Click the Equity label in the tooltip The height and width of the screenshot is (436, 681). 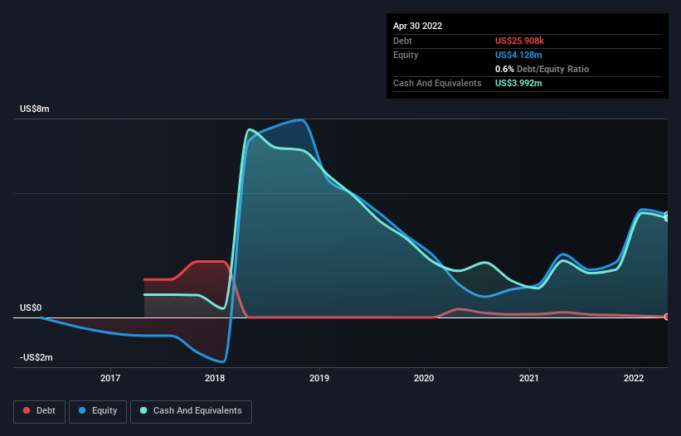click(x=406, y=55)
